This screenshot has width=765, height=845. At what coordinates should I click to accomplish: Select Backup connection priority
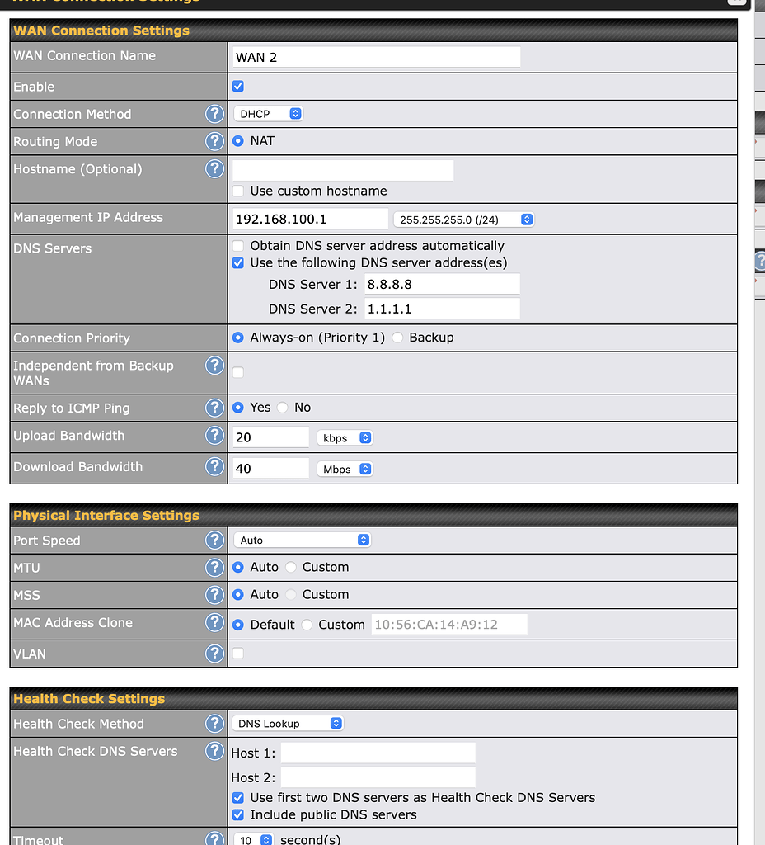pos(397,338)
